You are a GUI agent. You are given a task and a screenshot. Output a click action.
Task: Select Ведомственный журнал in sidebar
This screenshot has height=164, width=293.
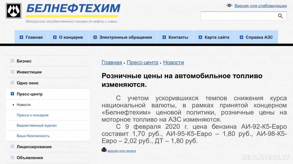pos(37,125)
